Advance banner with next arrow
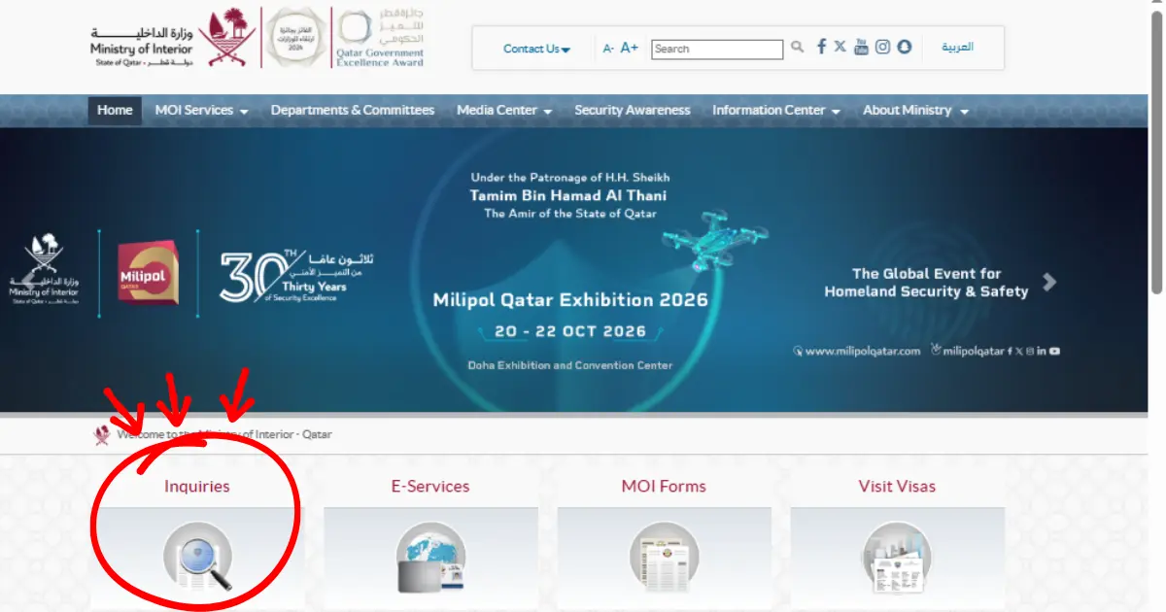 click(x=1048, y=283)
